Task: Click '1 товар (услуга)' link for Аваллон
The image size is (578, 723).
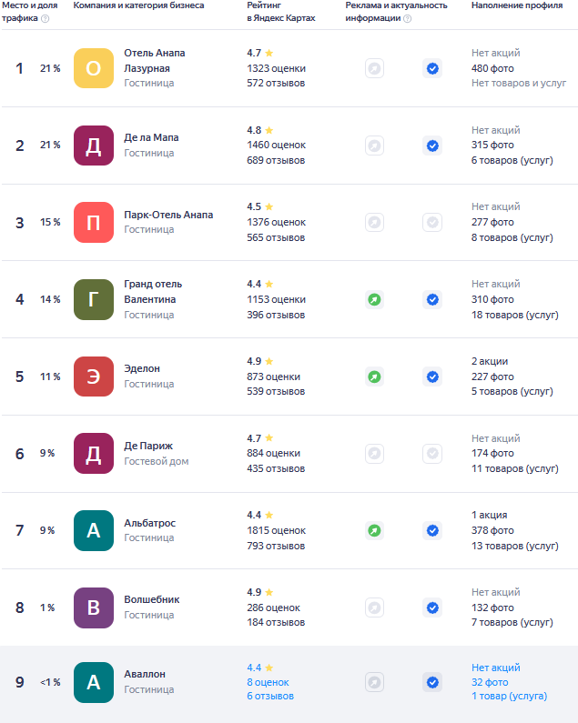Action: pyautogui.click(x=509, y=697)
